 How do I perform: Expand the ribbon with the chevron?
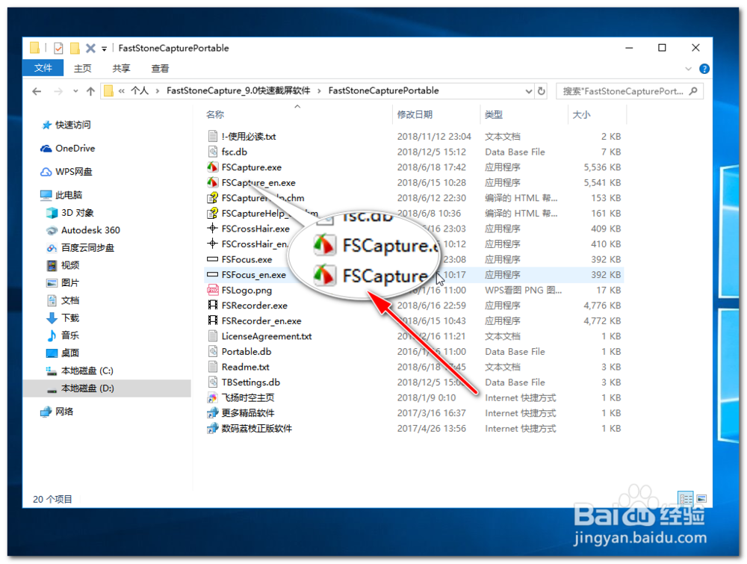688,69
